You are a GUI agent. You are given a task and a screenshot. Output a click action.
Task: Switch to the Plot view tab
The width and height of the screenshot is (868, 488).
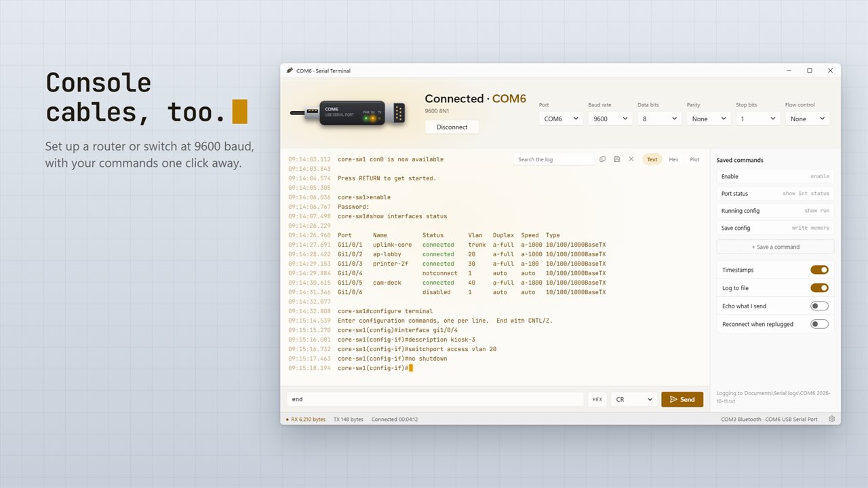pyautogui.click(x=694, y=159)
